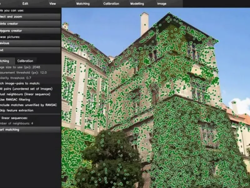The height and width of the screenshot is (188, 250).
Task: Open the Matching menu
Action: pyautogui.click(x=83, y=4)
